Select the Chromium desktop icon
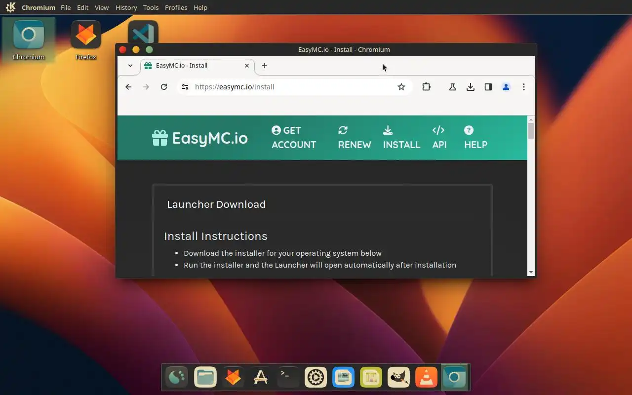 (x=29, y=40)
